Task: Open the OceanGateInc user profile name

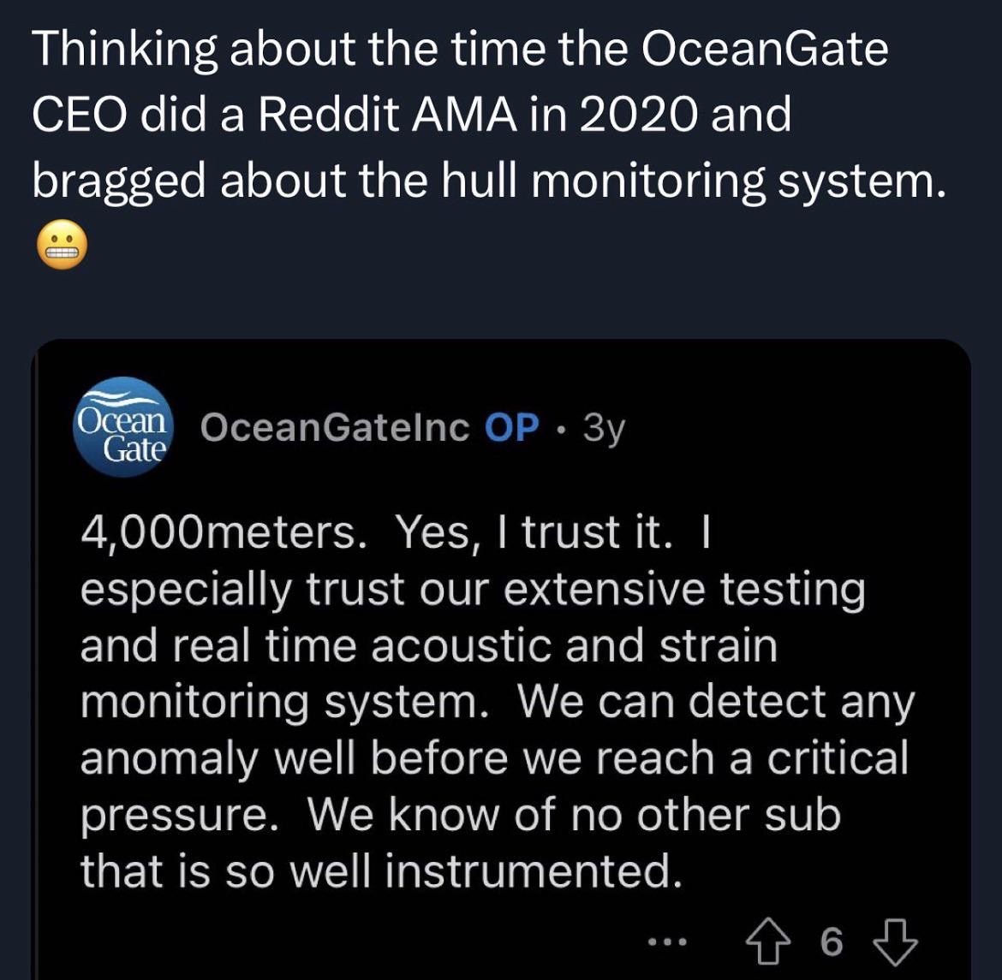Action: [x=335, y=427]
